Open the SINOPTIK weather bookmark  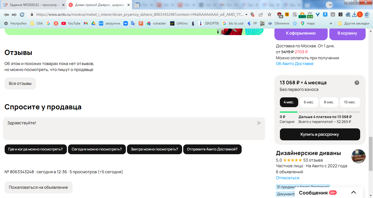tap(209, 23)
